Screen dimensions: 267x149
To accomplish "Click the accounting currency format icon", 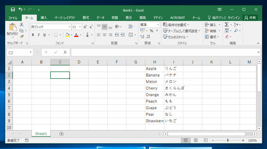I will (143, 31).
